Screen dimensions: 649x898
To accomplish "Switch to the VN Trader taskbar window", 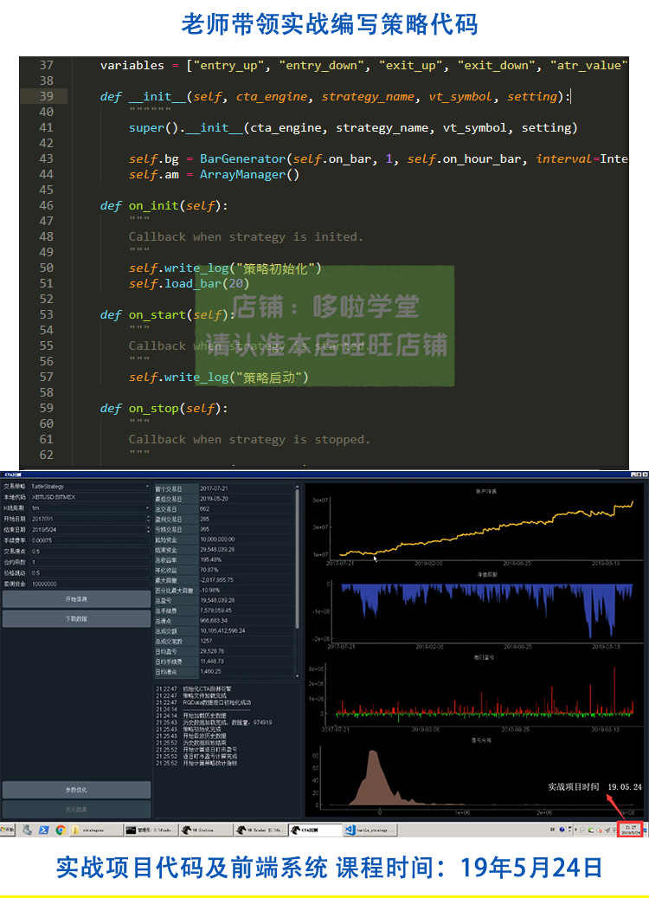I will [260, 830].
